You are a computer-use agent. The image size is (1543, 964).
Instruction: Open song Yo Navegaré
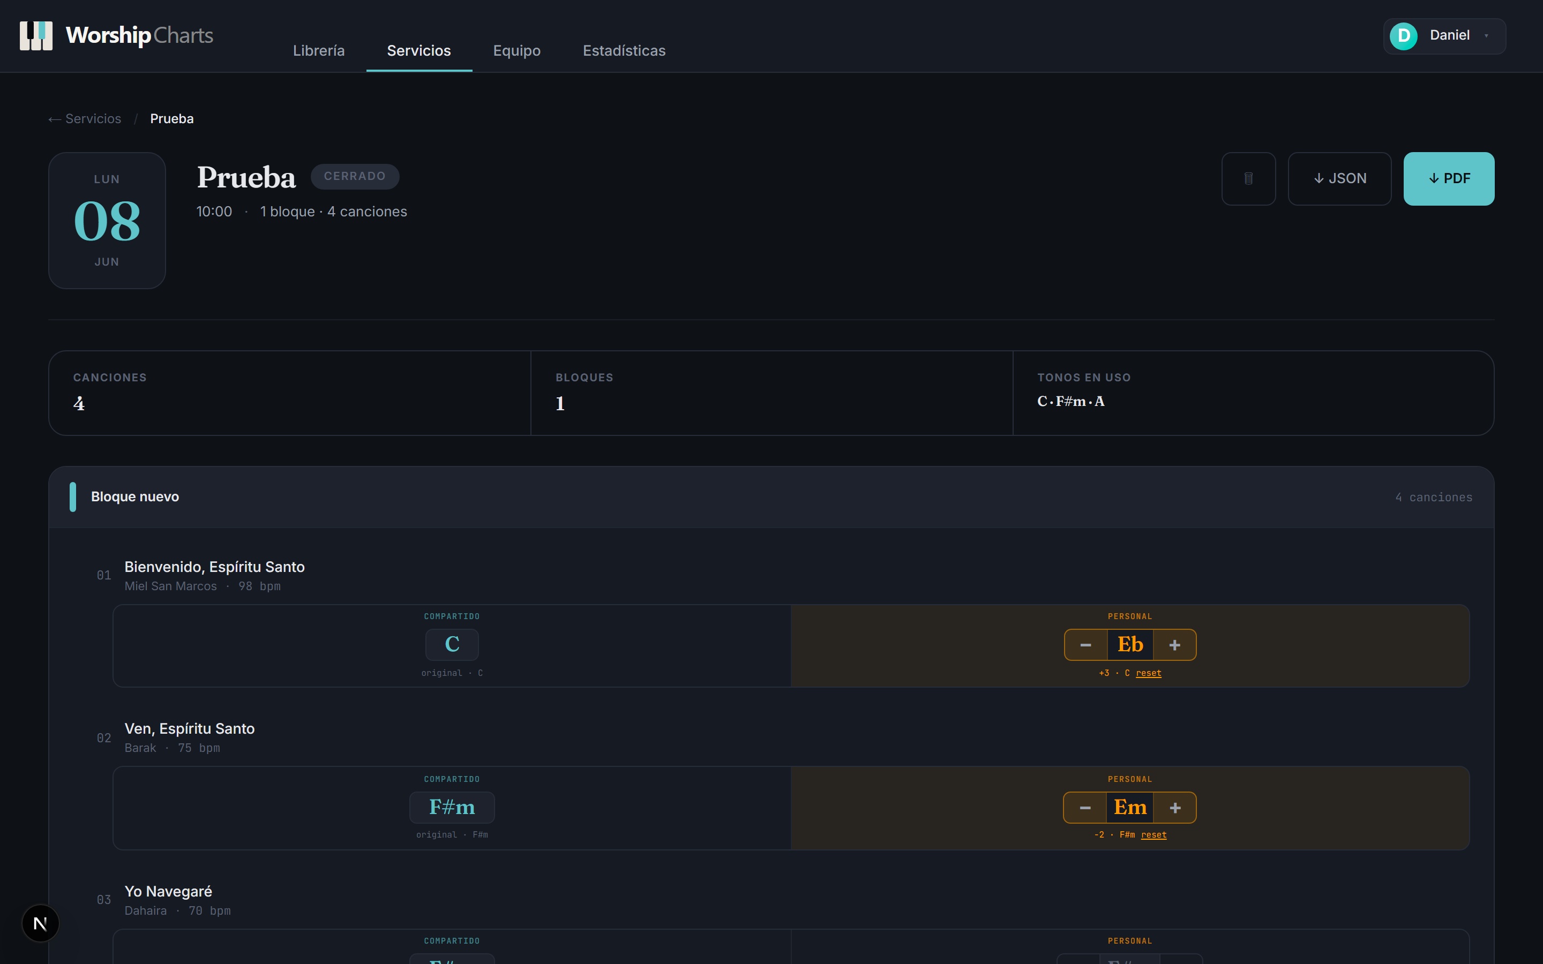pos(168,891)
